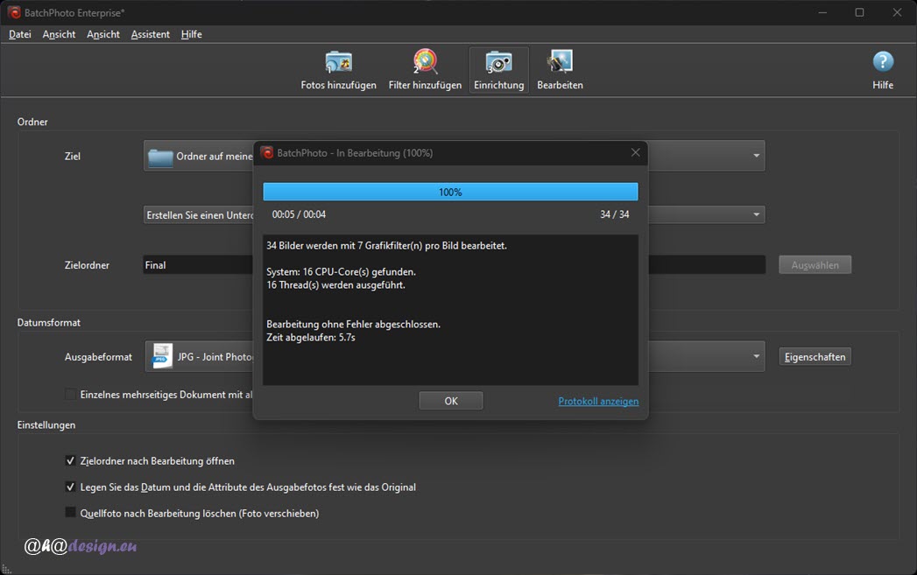Close the BatchPhoto Enterprise main window
This screenshot has width=917, height=575.
[897, 12]
